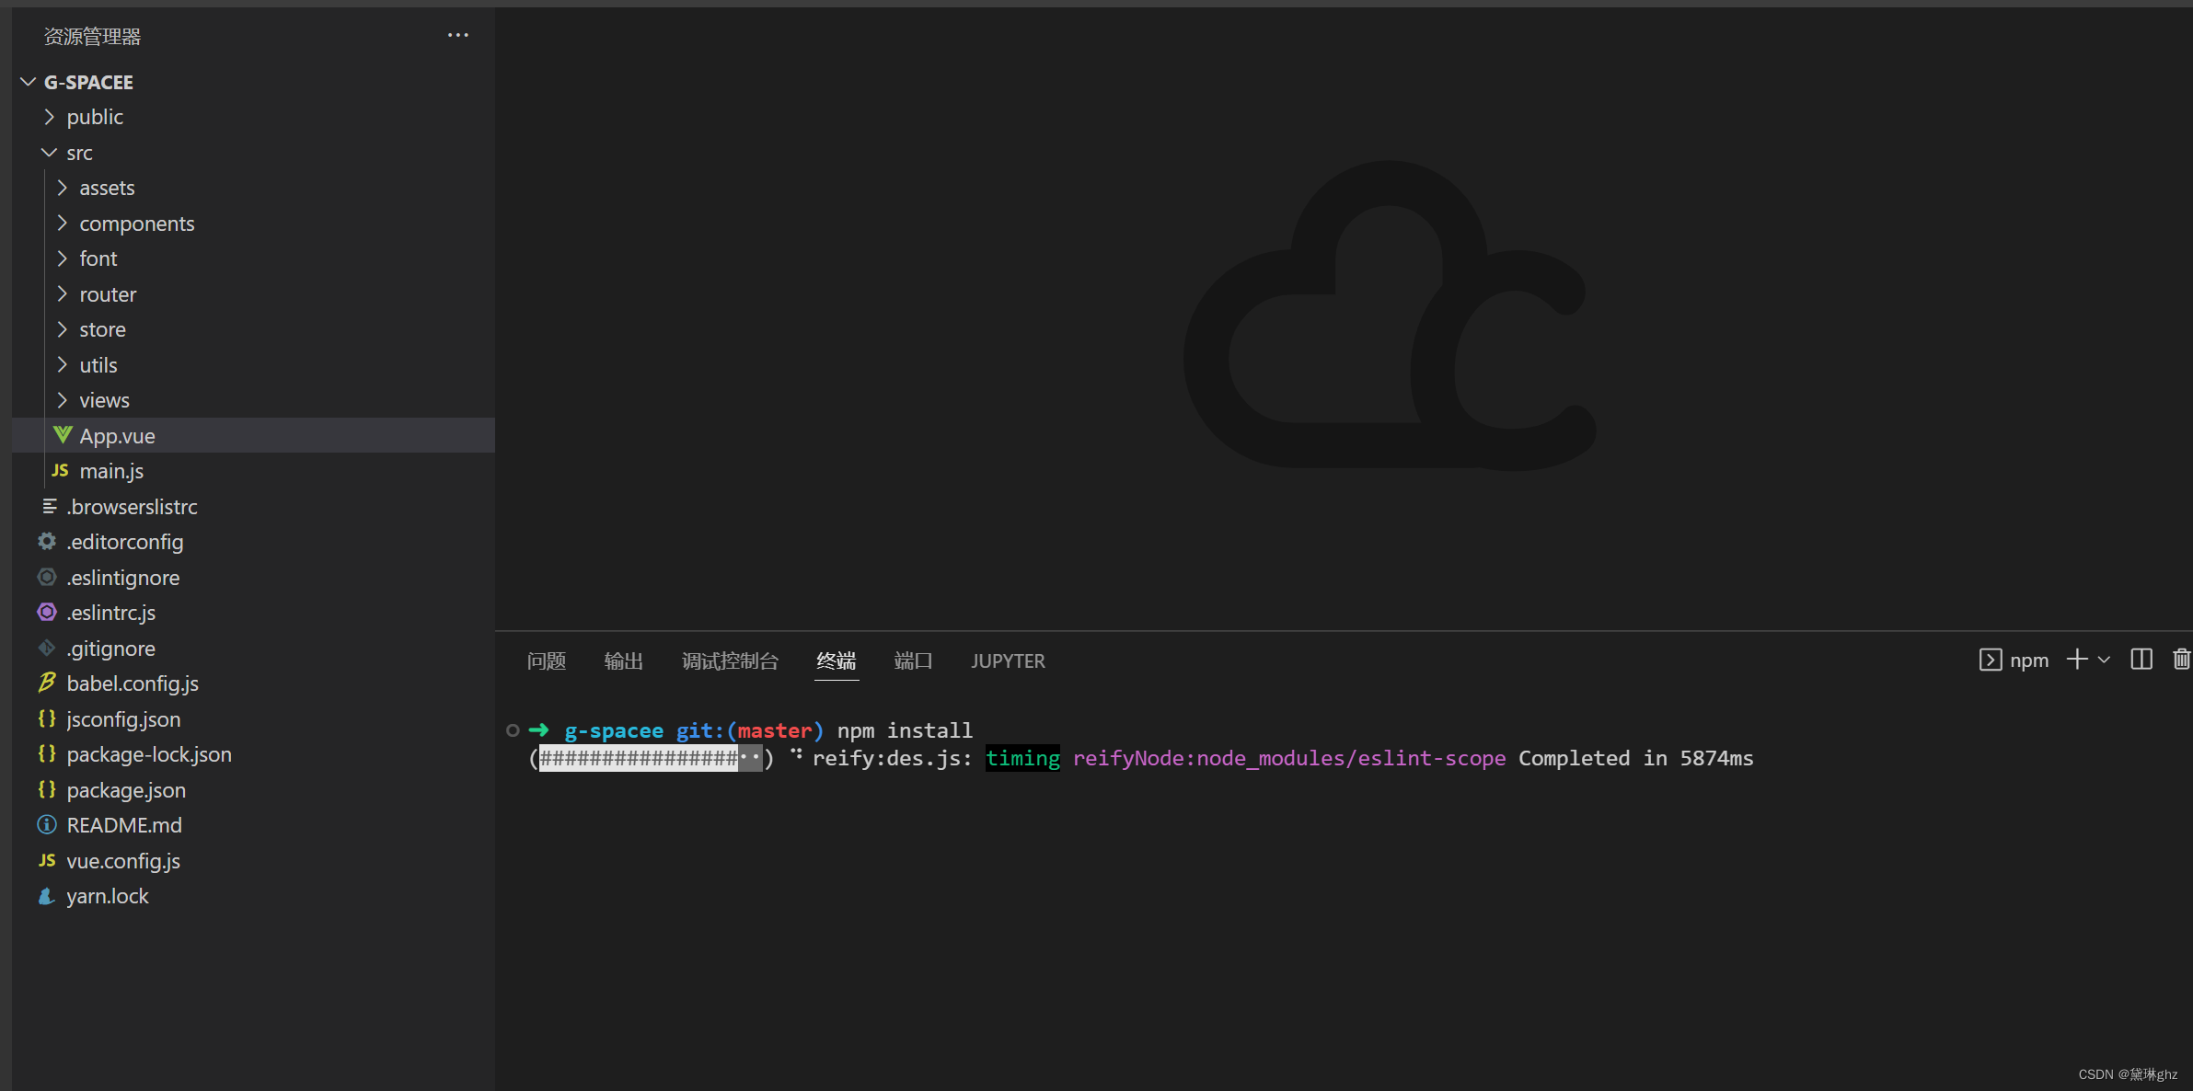Open README.md file

(x=253, y=825)
